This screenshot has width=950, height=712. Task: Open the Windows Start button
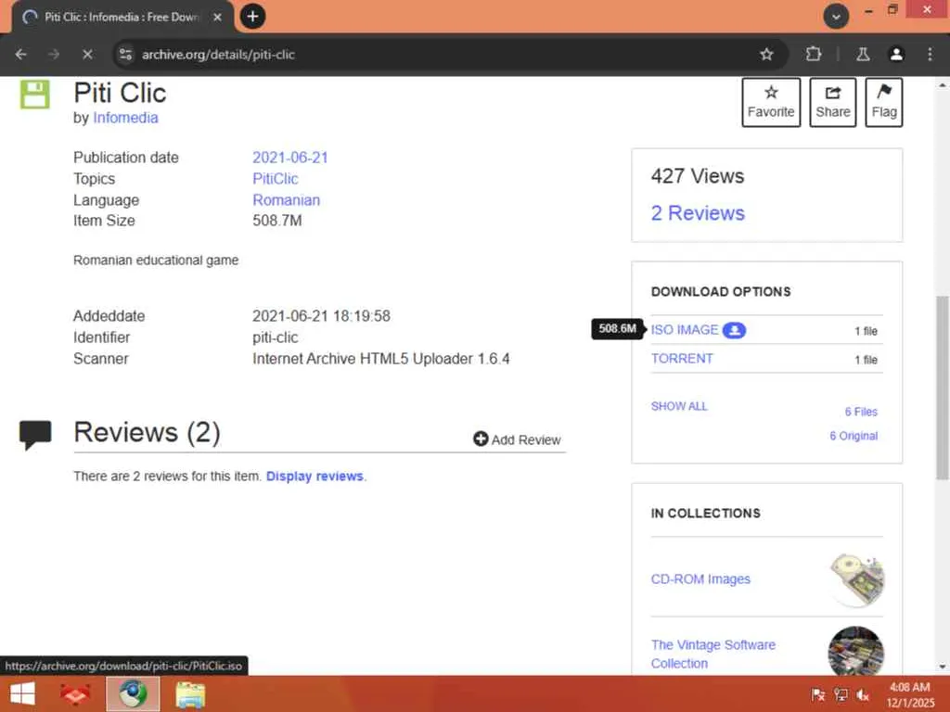(x=22, y=693)
